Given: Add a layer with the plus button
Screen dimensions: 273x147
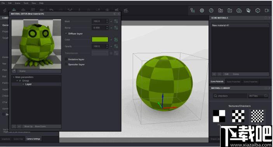Looking at the screenshot, I should coord(14,126).
